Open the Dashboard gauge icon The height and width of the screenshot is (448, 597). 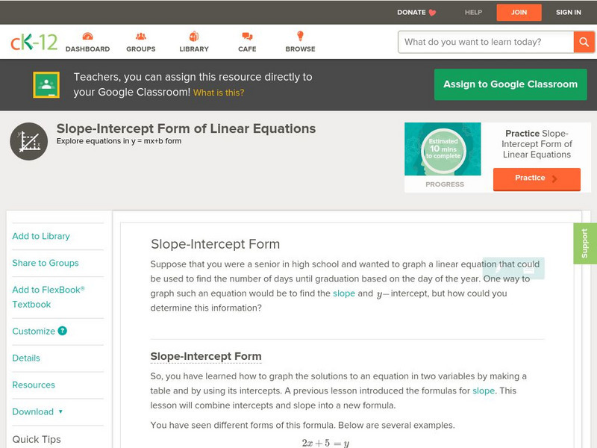coord(87,36)
